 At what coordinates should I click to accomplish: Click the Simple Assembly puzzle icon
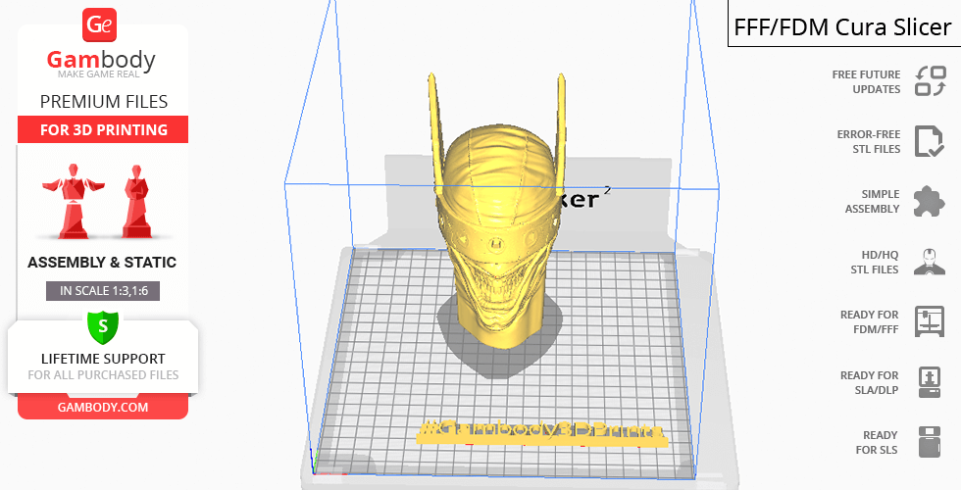[x=929, y=201]
